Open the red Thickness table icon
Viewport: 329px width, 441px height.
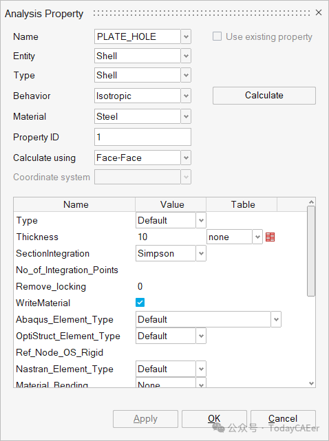tap(270, 237)
